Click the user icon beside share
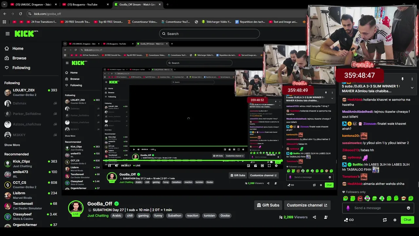The width and height of the screenshot is (419, 236). coord(326,217)
